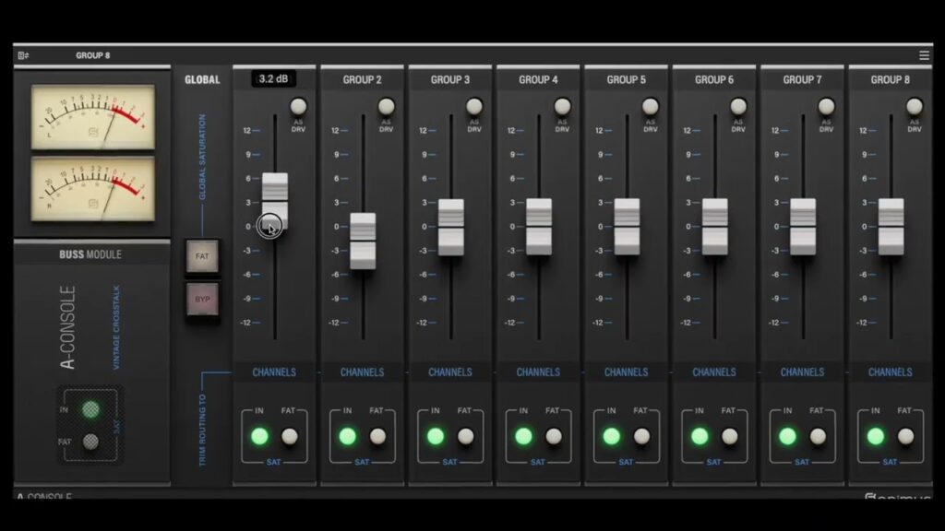945x531 pixels.
Task: Click the Group 3 strip title
Action: coord(450,79)
